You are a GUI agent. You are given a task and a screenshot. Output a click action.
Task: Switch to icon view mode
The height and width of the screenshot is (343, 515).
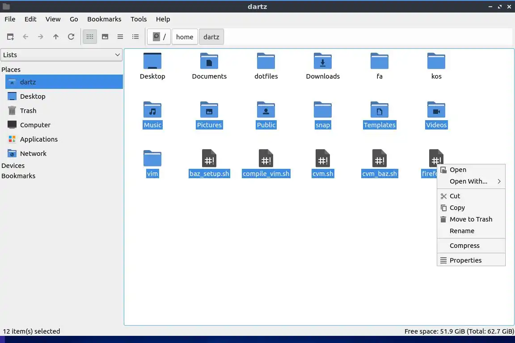click(x=90, y=37)
